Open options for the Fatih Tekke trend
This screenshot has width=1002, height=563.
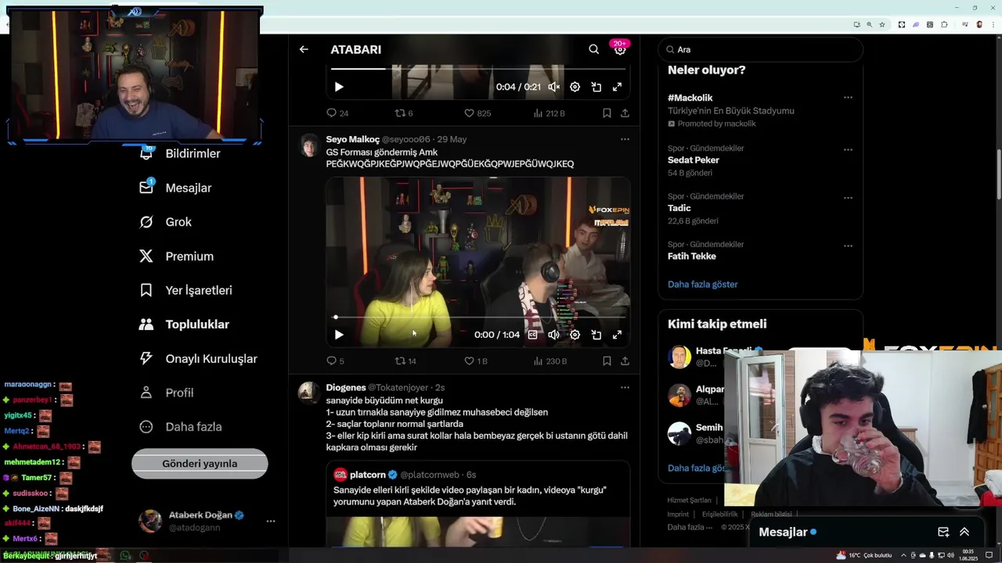848,246
